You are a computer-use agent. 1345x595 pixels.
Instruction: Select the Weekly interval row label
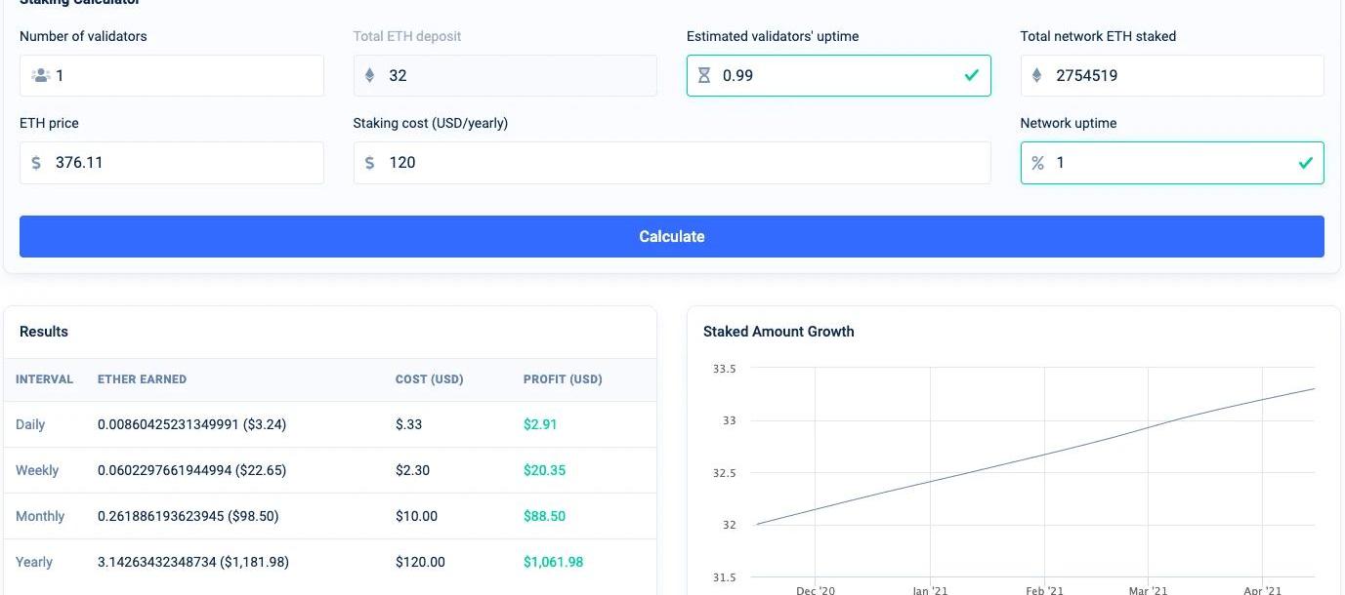coord(37,470)
